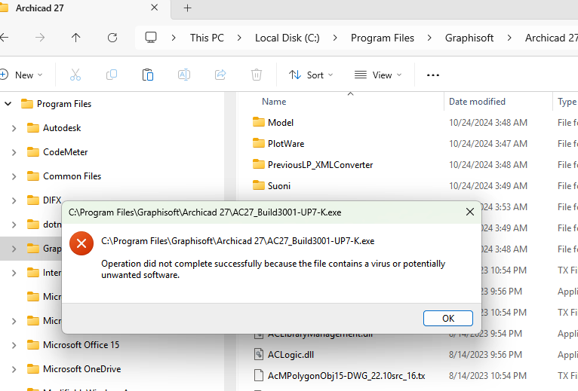578x391 pixels.
Task: Go up one folder level
Action: [x=76, y=38]
